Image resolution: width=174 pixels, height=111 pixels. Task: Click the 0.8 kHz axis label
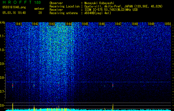(x=2, y=78)
